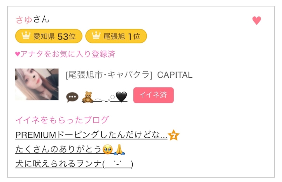Click the crown icon beside 愛知県
Screen dimensions: 282x182
click(26, 36)
